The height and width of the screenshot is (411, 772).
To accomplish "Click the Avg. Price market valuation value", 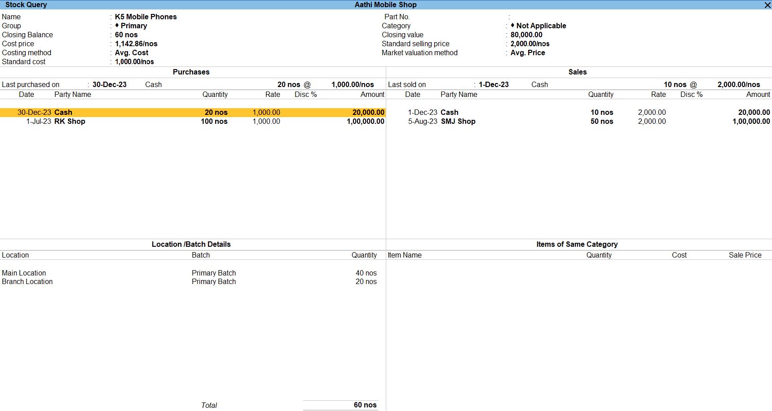I will point(528,52).
